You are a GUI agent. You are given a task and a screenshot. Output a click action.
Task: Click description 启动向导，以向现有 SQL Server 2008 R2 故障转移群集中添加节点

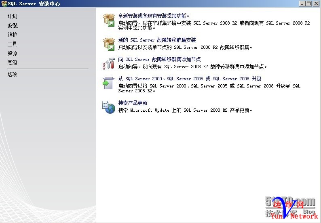click(x=192, y=67)
